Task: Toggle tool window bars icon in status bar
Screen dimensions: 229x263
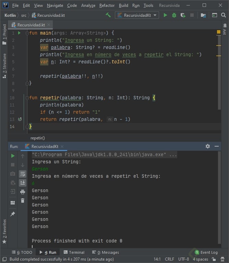Action: point(4,259)
